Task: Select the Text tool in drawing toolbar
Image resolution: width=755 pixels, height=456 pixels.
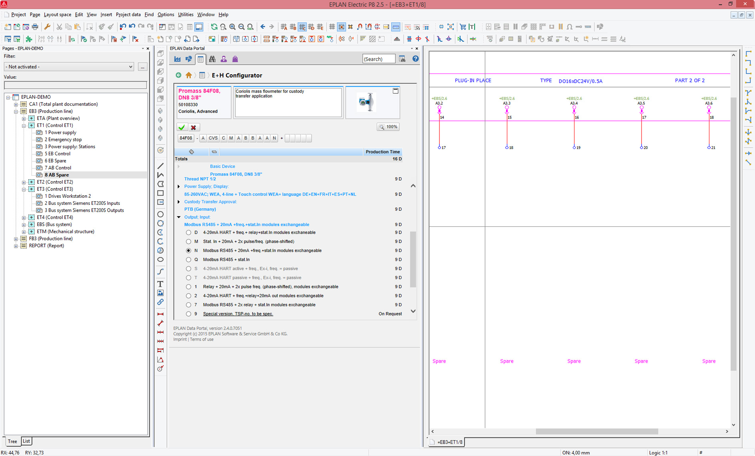Action: click(x=160, y=284)
